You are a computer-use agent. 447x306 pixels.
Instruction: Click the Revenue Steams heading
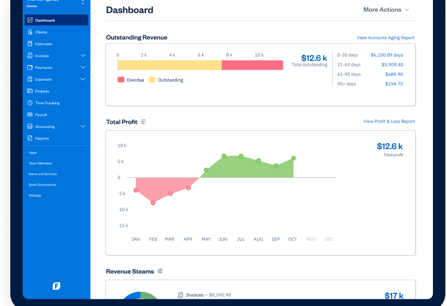coord(130,271)
